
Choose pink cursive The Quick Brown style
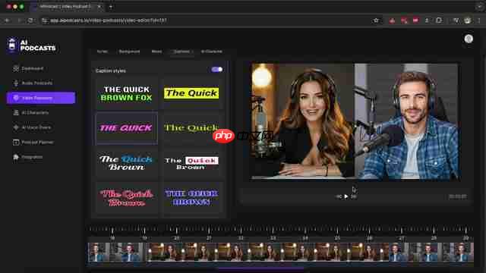click(x=127, y=198)
